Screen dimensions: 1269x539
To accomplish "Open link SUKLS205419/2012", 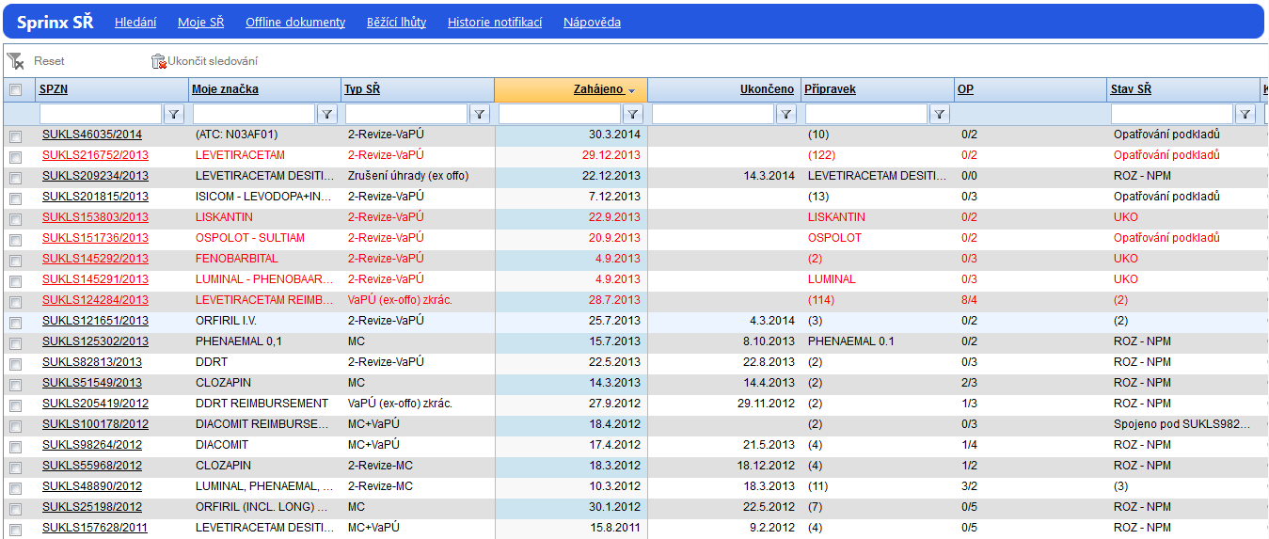I will click(95, 404).
